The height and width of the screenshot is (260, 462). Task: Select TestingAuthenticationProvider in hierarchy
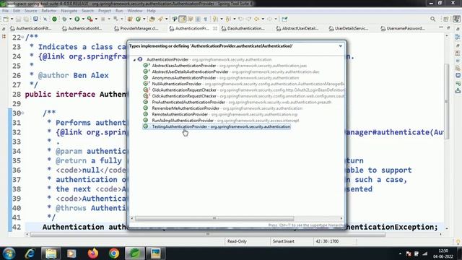pos(217,127)
